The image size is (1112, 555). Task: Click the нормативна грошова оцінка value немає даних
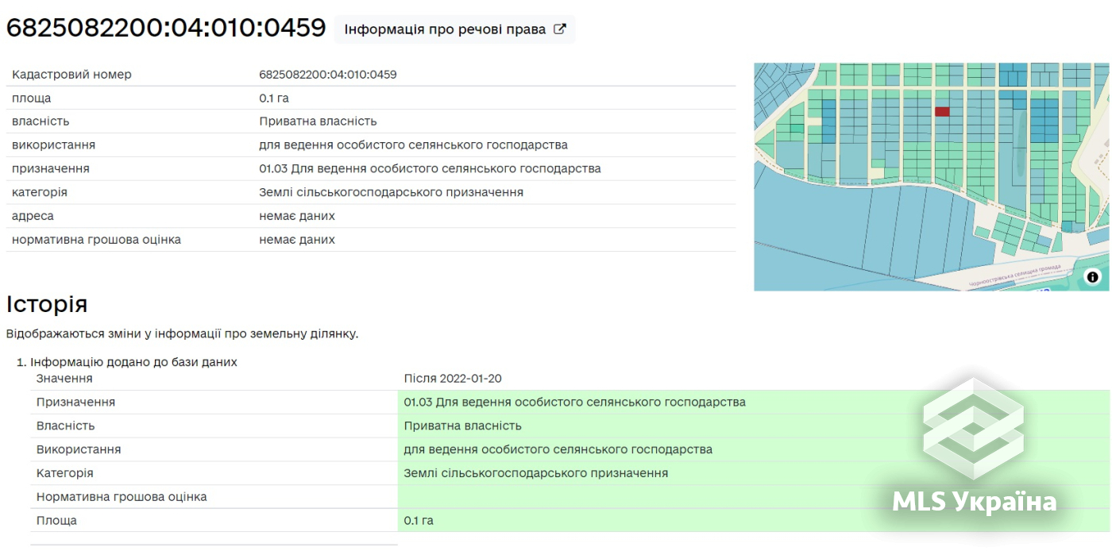point(297,240)
